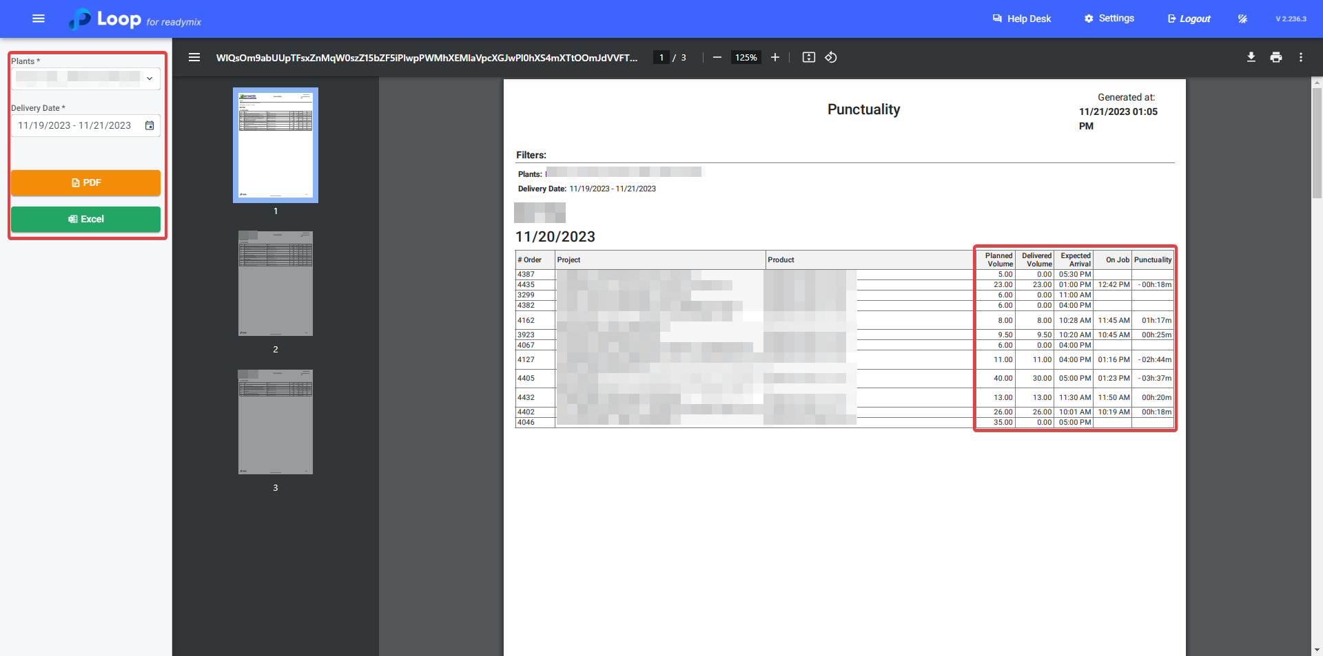Open the Delivery Date calendar picker
1323x656 pixels.
point(150,125)
